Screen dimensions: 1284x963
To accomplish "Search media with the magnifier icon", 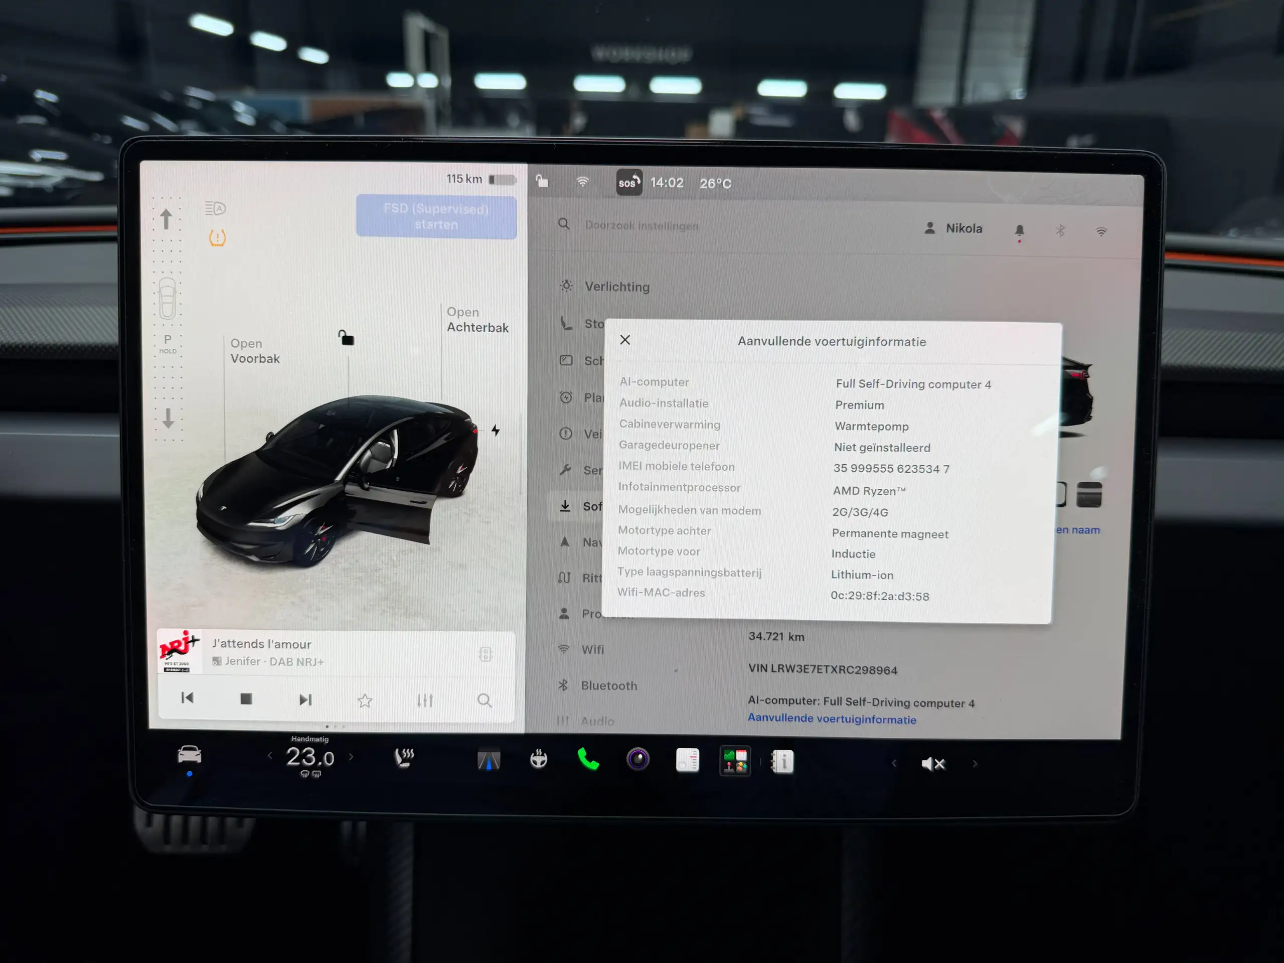I will point(485,701).
